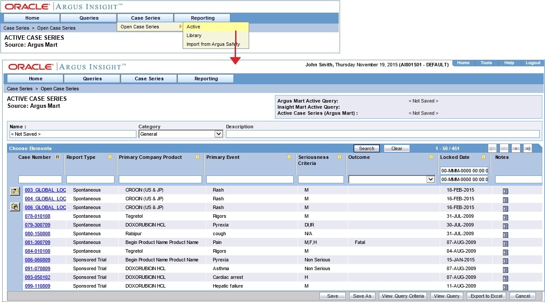Open the notes icon for case 093-050102
Screen dimensions: 545x302
[505, 278]
